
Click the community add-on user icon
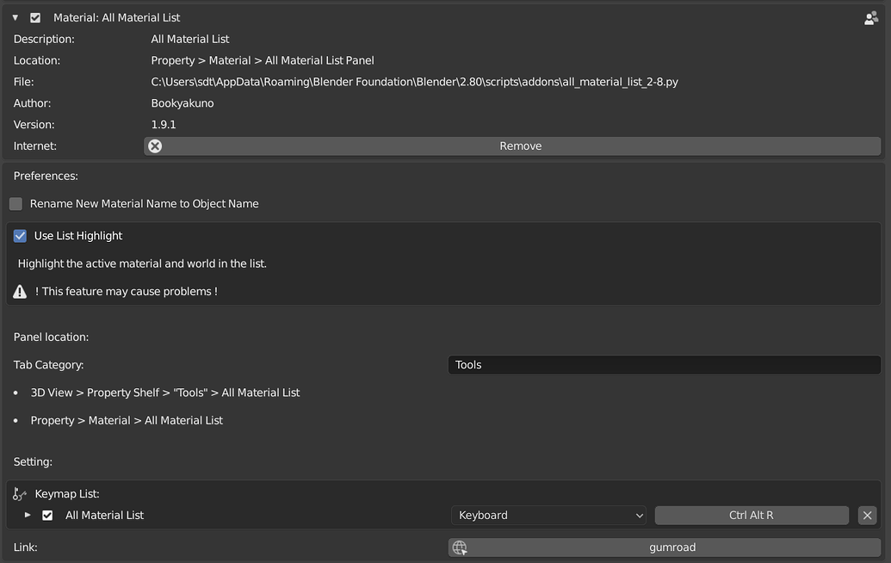(x=870, y=18)
